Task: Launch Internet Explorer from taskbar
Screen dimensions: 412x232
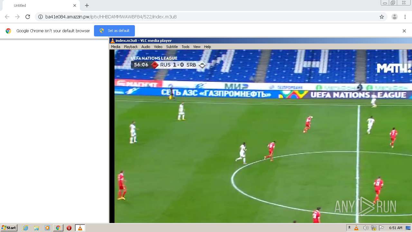Action: point(26,228)
